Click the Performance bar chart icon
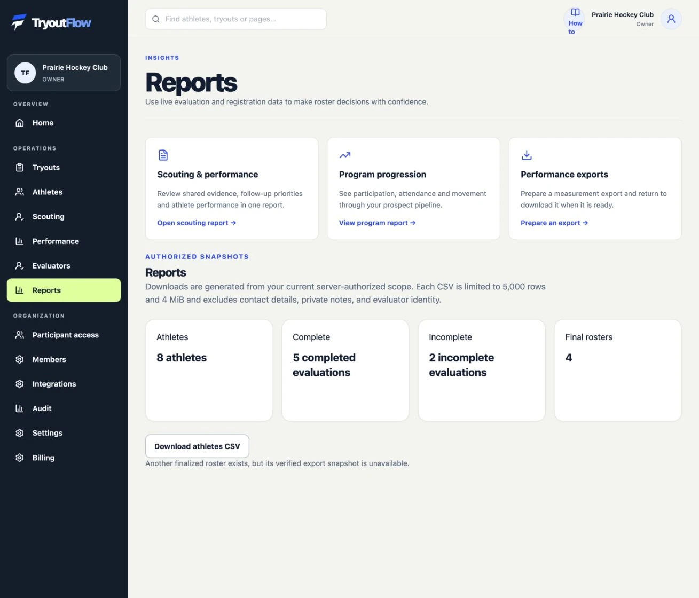Viewport: 699px width, 598px height. click(x=20, y=241)
